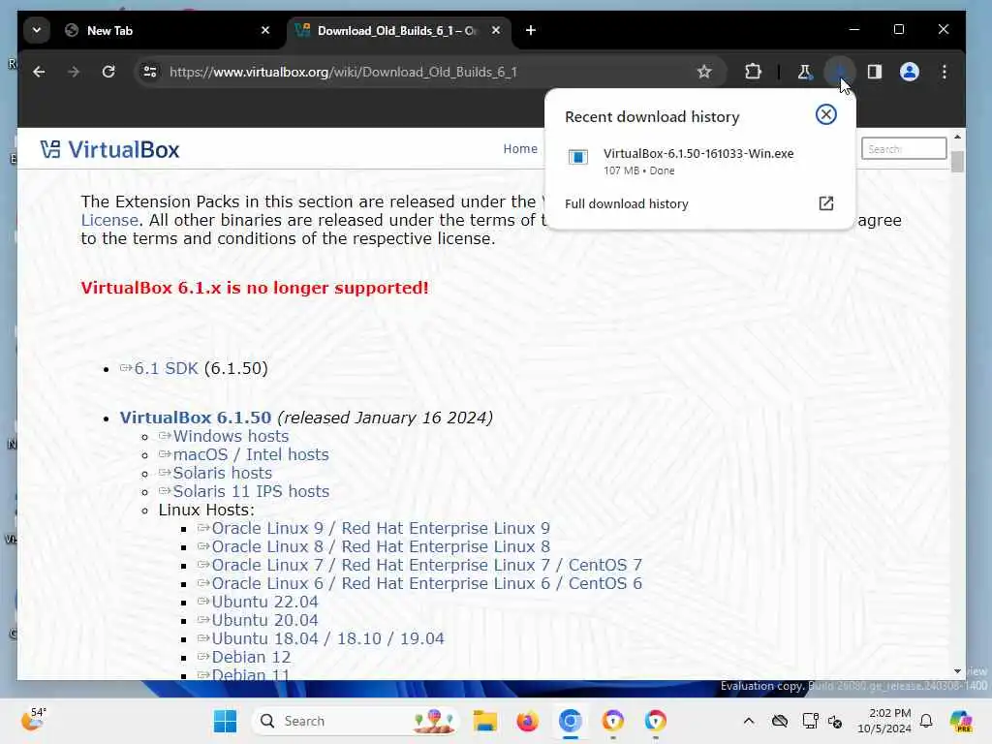Click the open-in-new-tab icon for download history
This screenshot has height=744, width=992.
825,203
